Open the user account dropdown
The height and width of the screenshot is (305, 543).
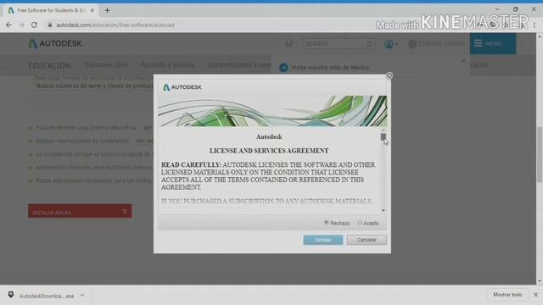391,44
